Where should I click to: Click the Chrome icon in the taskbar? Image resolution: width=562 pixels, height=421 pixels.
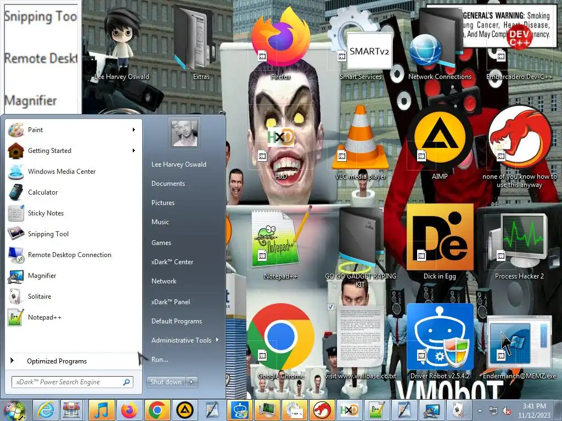point(156,410)
